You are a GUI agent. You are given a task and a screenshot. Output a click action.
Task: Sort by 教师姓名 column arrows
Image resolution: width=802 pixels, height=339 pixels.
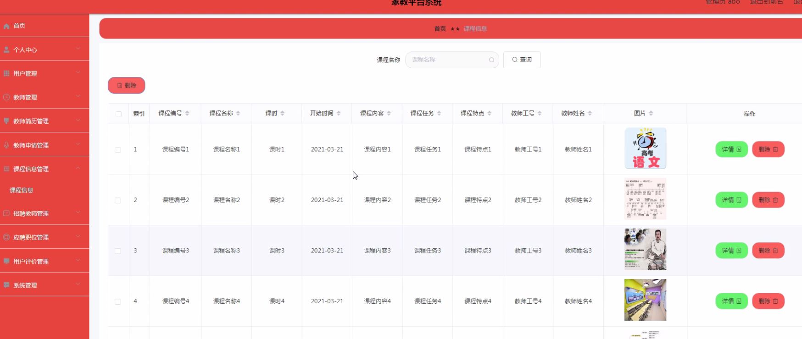tap(590, 113)
